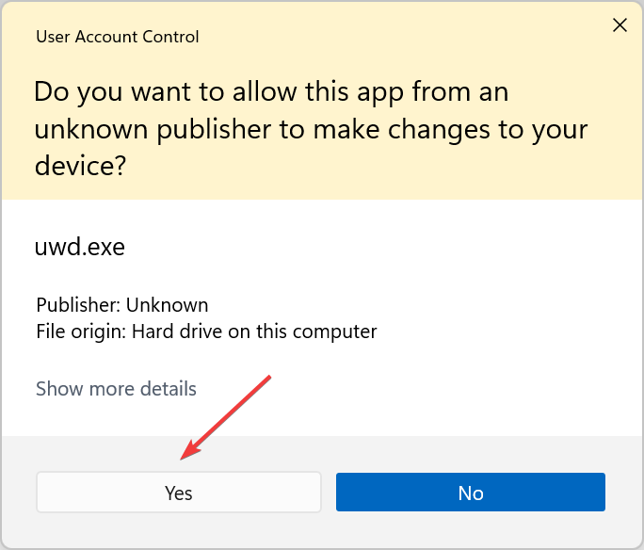Click 'Hard drive on this computer' text
The height and width of the screenshot is (550, 644).
click(x=254, y=332)
